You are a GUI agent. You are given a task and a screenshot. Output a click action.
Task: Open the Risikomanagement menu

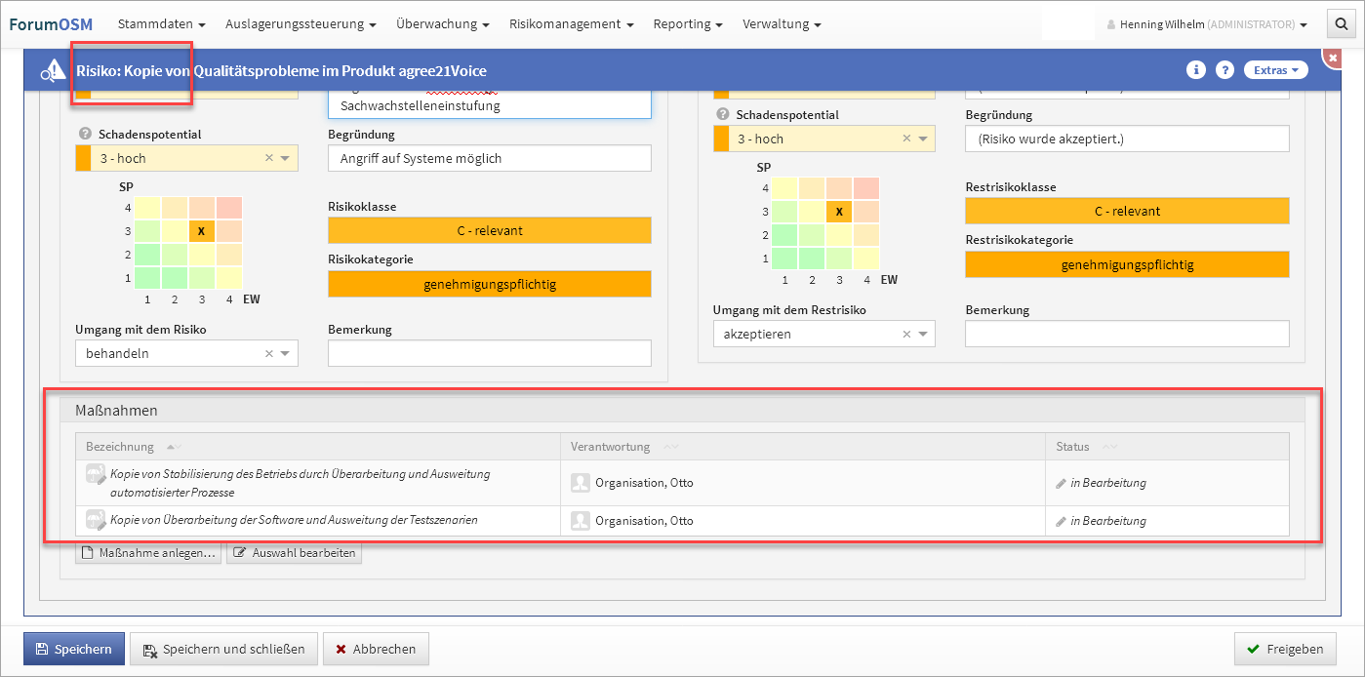coord(571,23)
